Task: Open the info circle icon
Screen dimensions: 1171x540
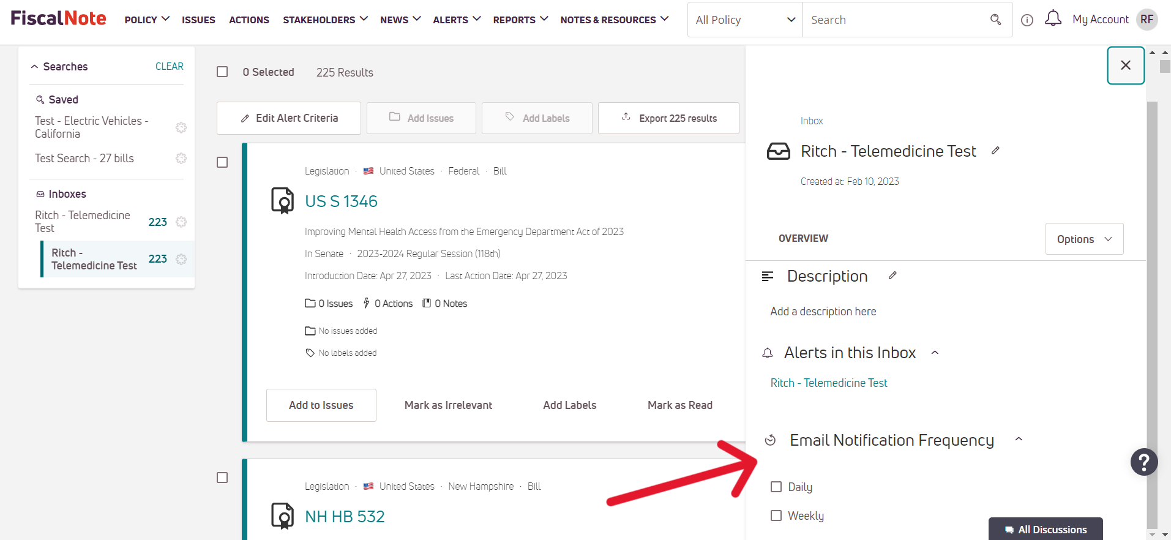Action: pos(1027,20)
